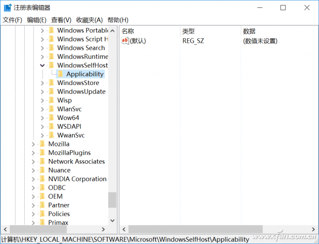Click the Mozilla folder icon
The height and width of the screenshot is (244, 319).
[x=42, y=144]
